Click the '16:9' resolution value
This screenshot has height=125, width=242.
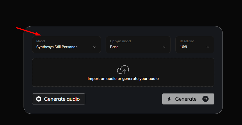click(184, 47)
